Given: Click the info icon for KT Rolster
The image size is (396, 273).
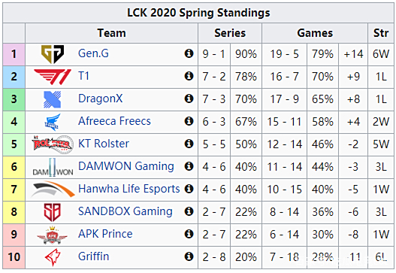Looking at the screenshot, I should [189, 144].
